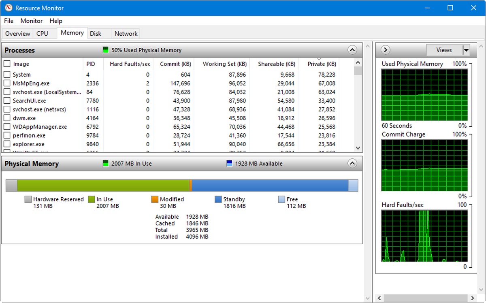Sort by PID column header
This screenshot has width=486, height=303.
click(93, 64)
